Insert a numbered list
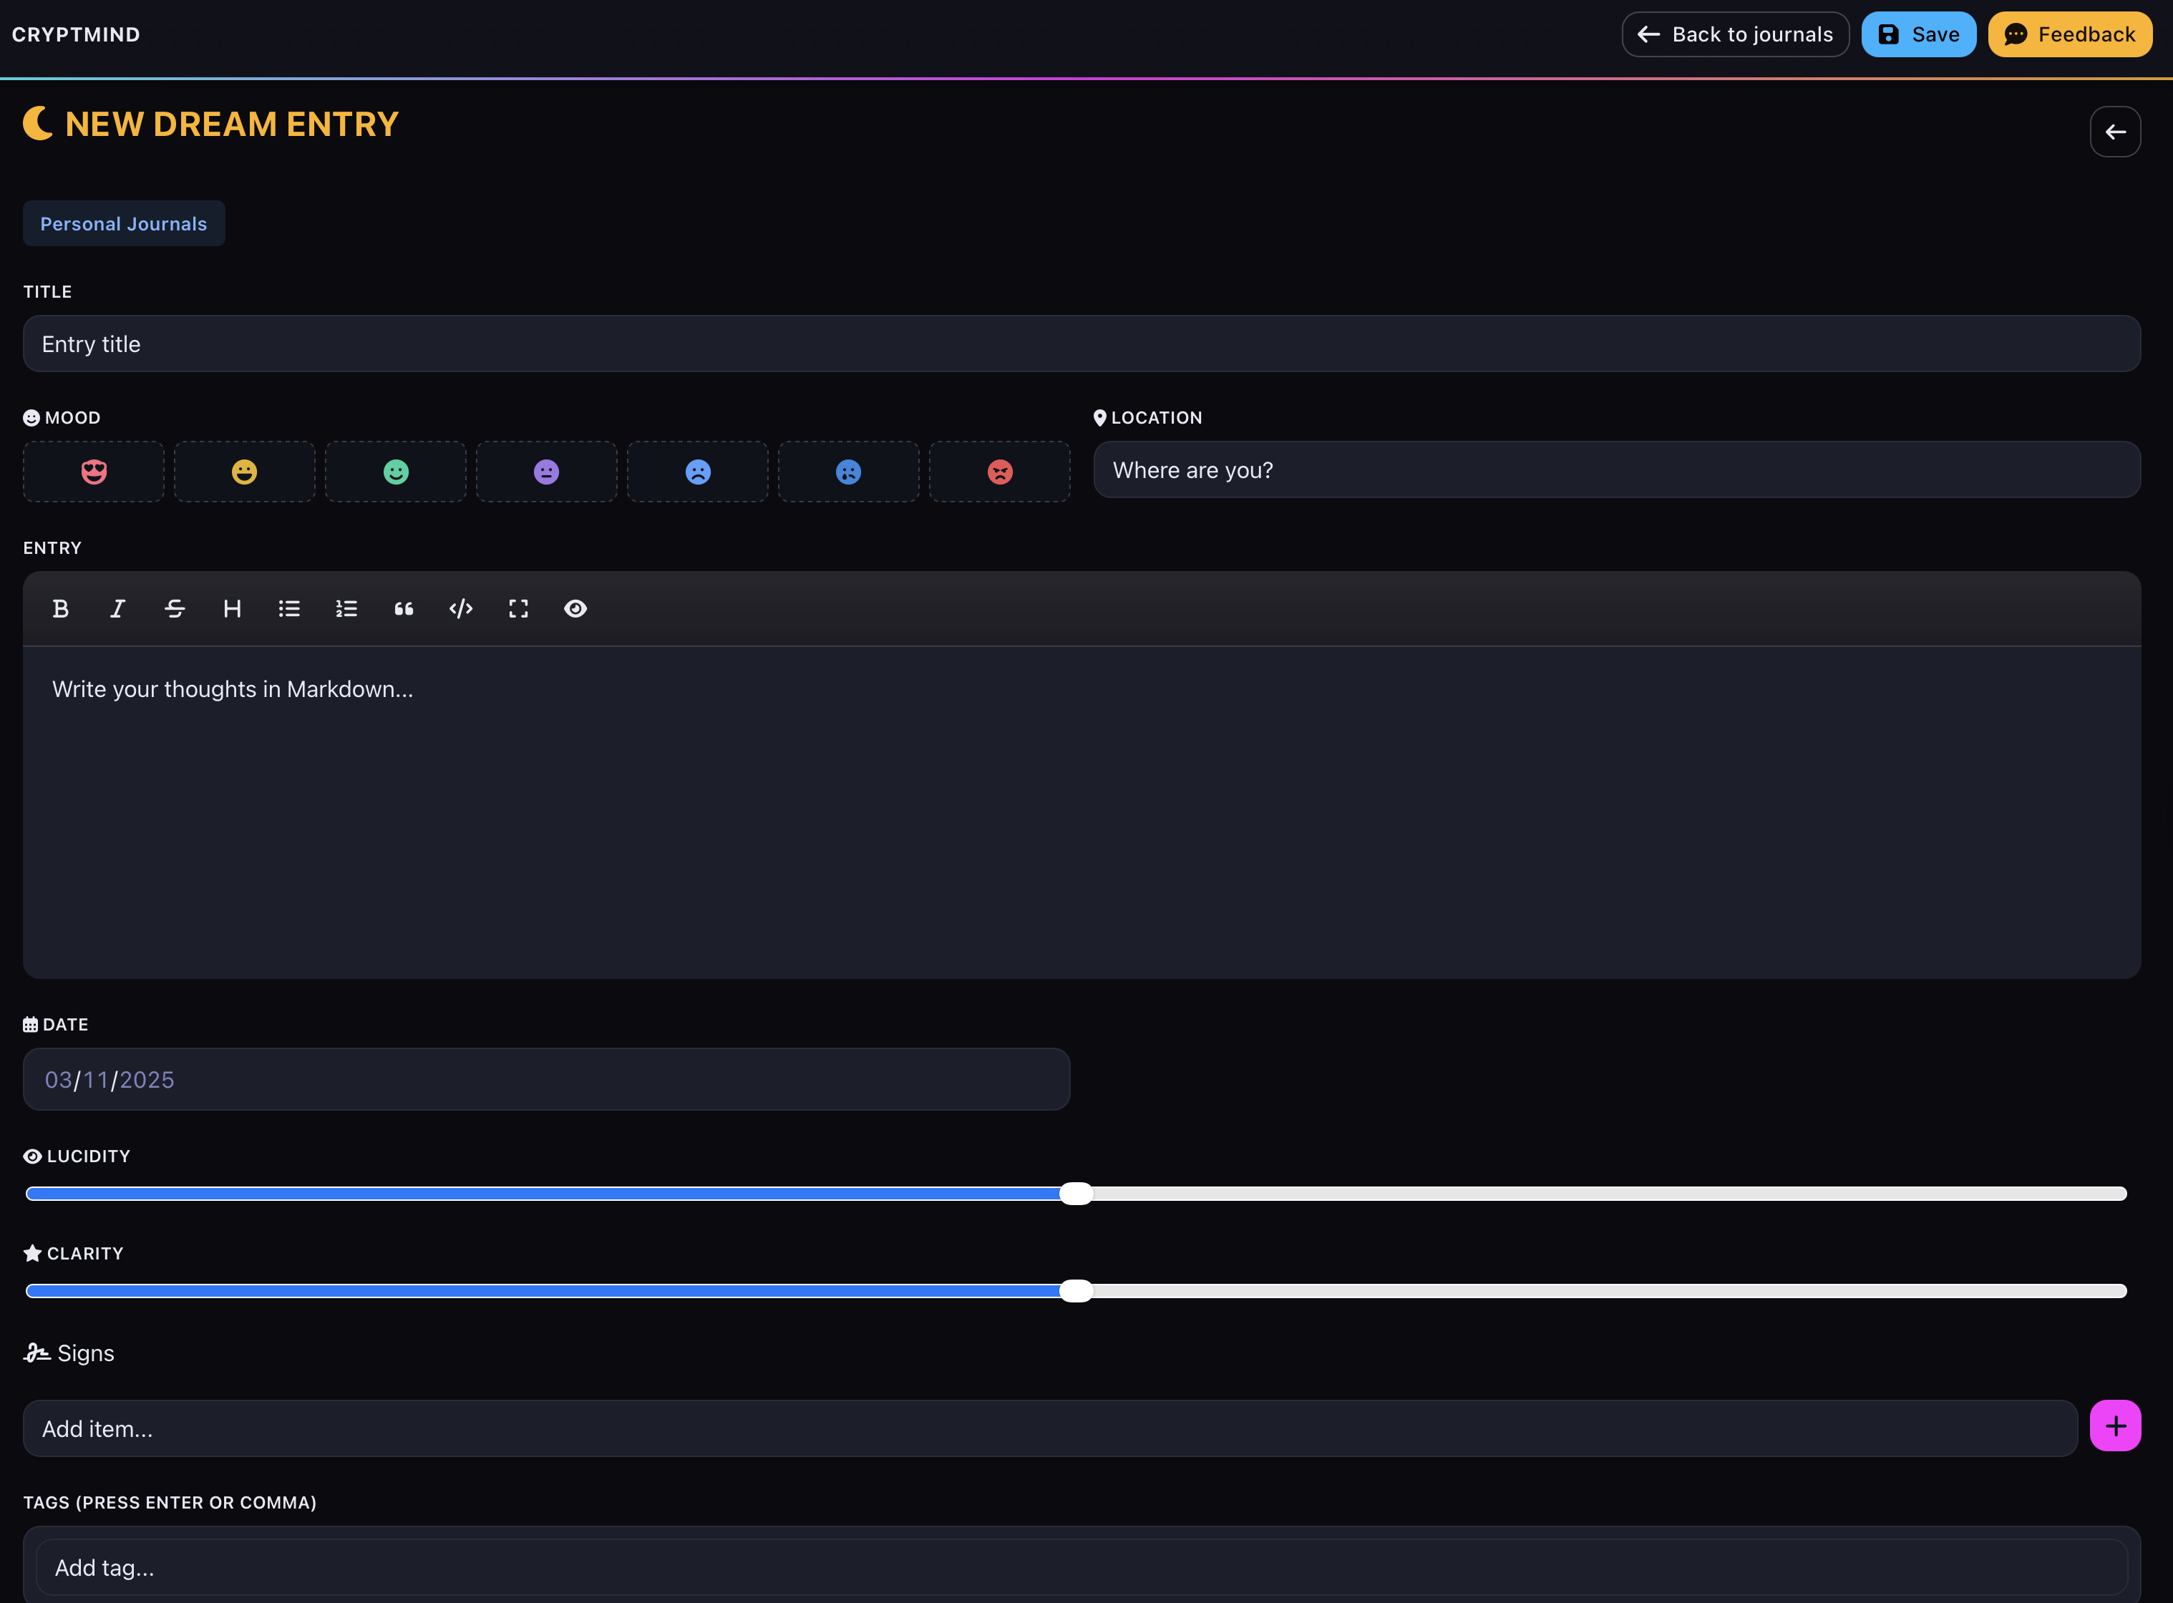This screenshot has width=2173, height=1603. click(346, 608)
